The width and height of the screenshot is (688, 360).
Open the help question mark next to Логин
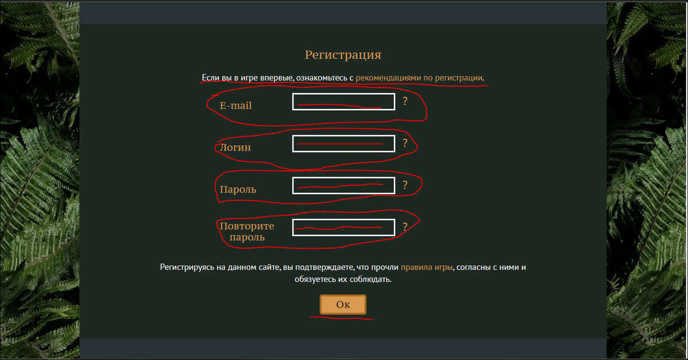[405, 143]
